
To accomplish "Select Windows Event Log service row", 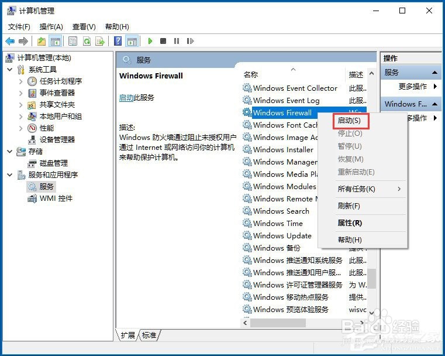I will pyautogui.click(x=304, y=101).
